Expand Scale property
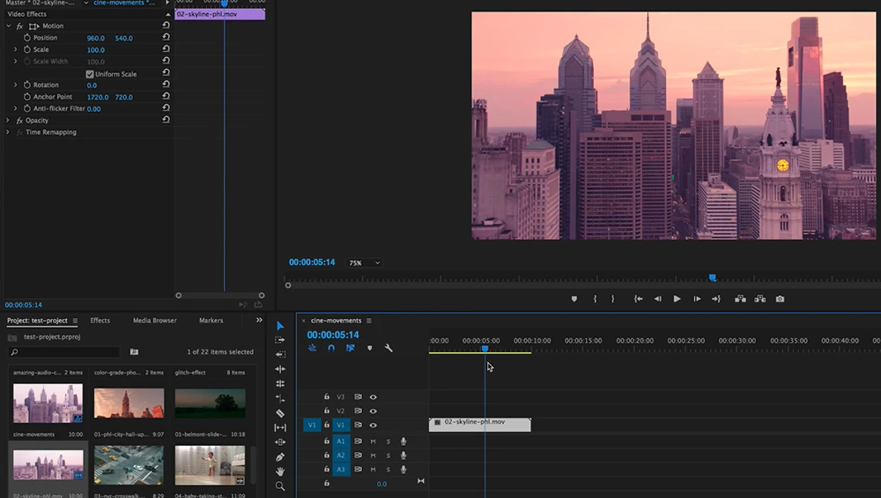Image resolution: width=881 pixels, height=498 pixels. pos(16,49)
